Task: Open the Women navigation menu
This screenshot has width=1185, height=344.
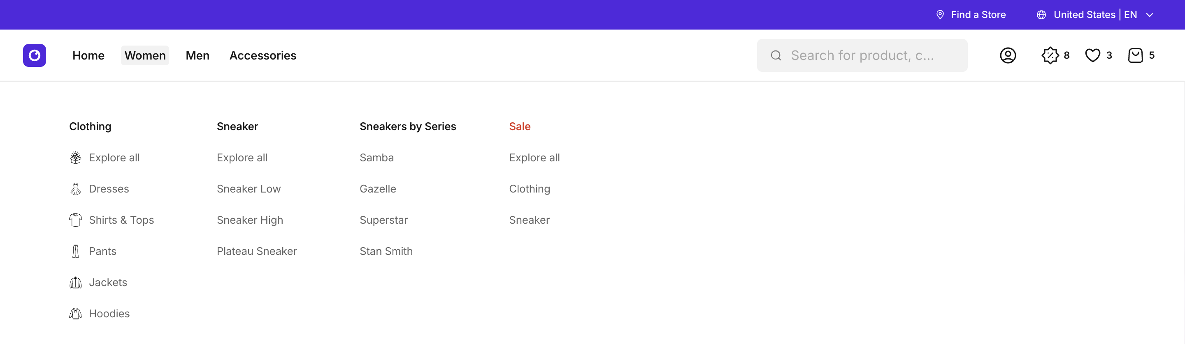Action: click(x=145, y=55)
